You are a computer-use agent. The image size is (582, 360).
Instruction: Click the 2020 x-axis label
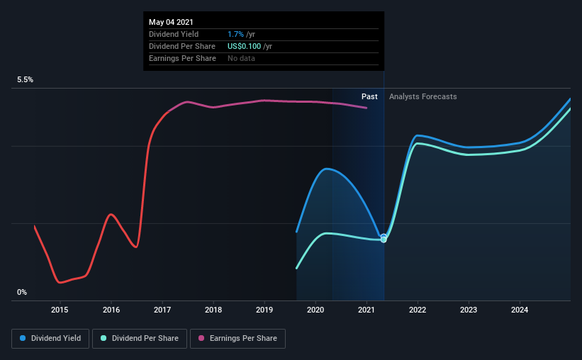315,310
